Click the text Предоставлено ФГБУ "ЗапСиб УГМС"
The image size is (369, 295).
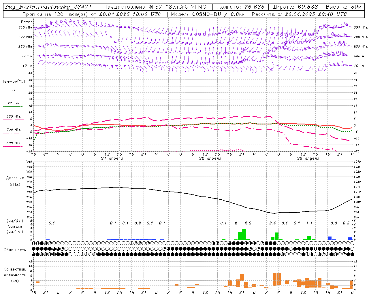156,7
